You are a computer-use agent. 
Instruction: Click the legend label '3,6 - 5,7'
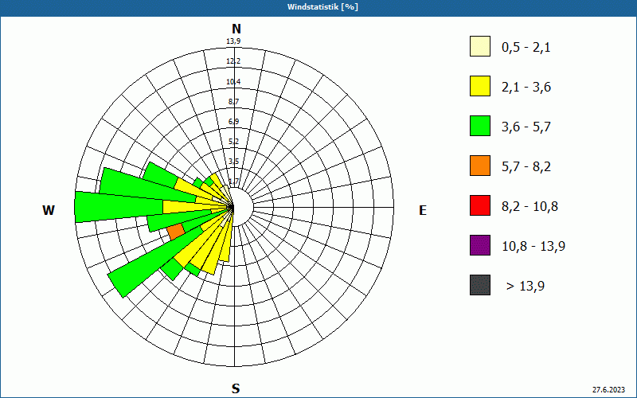coord(526,127)
